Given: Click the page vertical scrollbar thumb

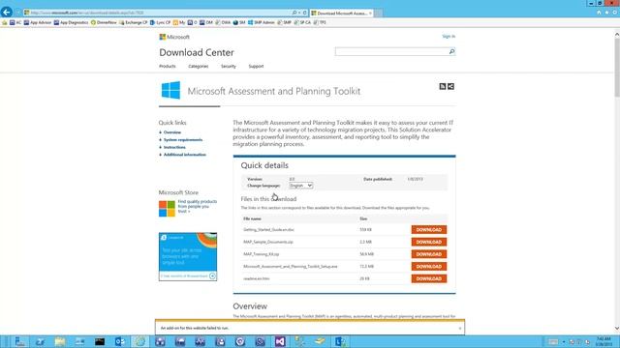Looking at the screenshot, I should (617, 67).
